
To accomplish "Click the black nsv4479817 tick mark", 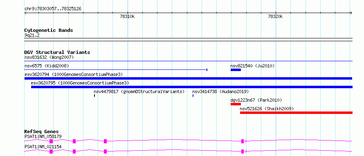I will [x=94, y=96].
